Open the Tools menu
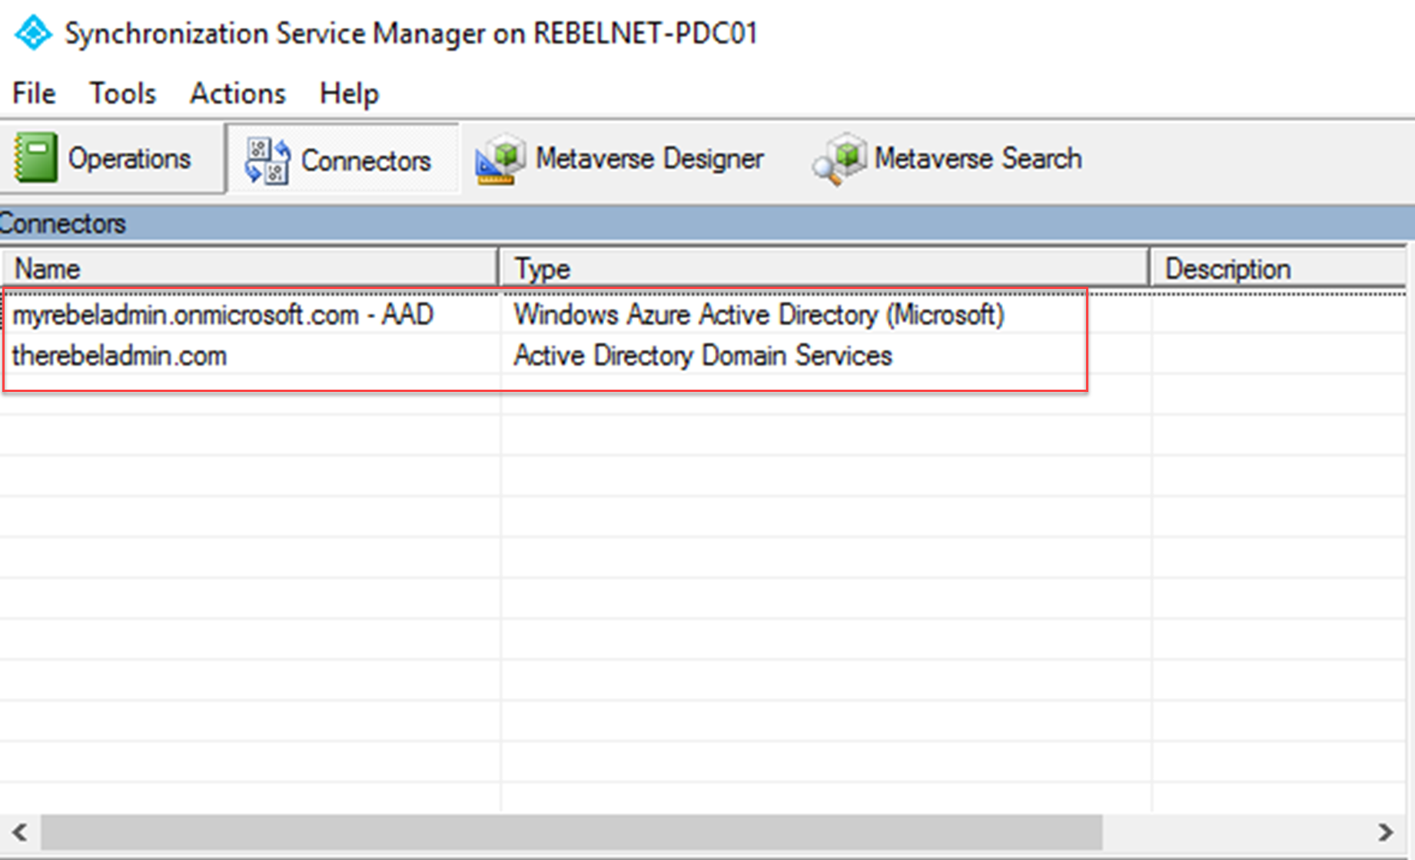The height and width of the screenshot is (860, 1415). pyautogui.click(x=123, y=94)
